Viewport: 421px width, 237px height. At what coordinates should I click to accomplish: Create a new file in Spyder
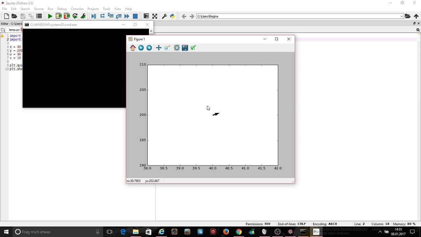pyautogui.click(x=6, y=16)
